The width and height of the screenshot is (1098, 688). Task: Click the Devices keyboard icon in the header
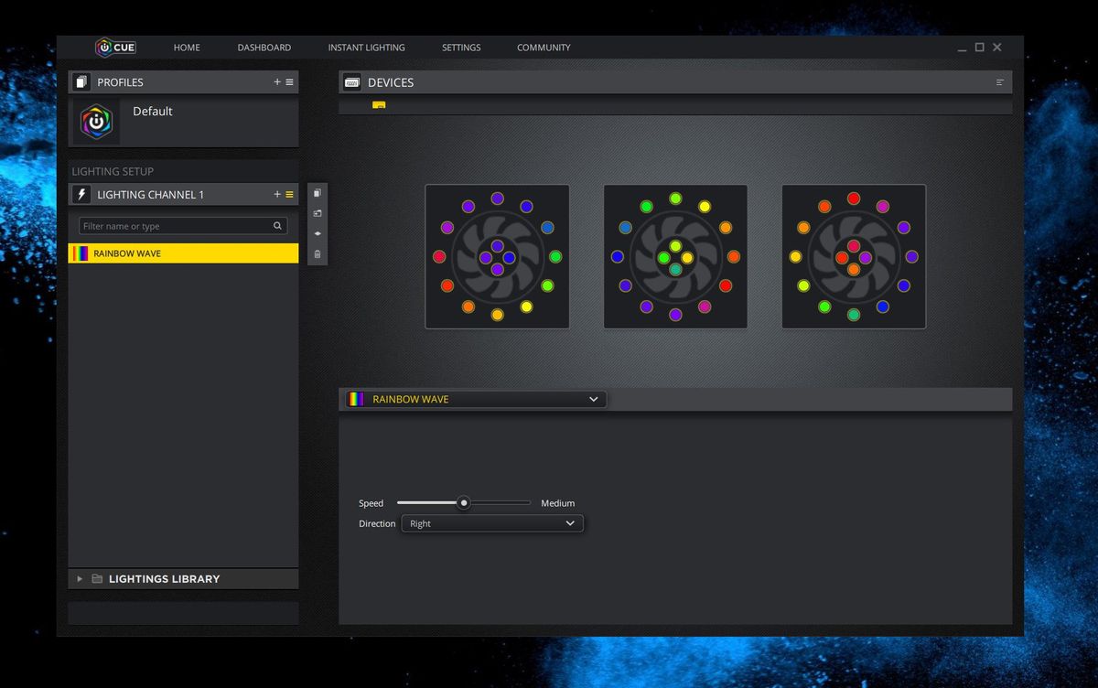point(351,82)
